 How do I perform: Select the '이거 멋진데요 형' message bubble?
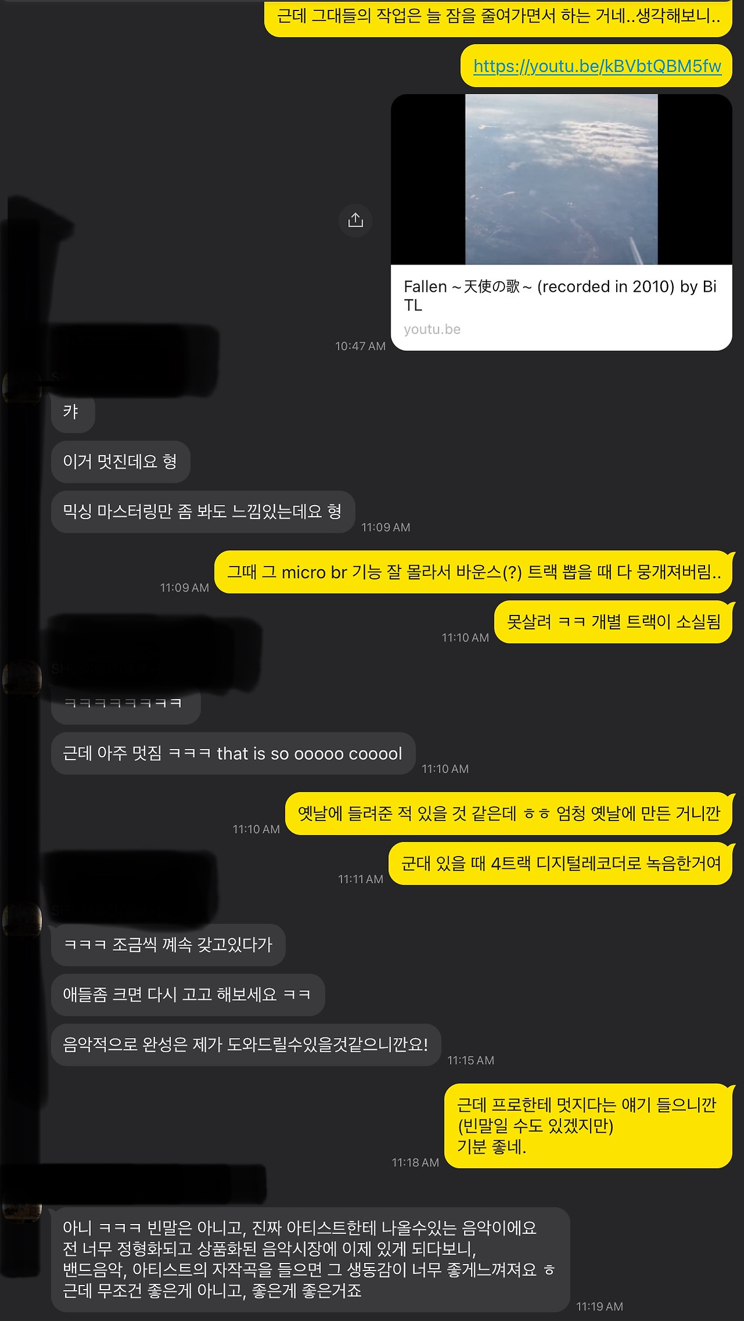pyautogui.click(x=120, y=462)
